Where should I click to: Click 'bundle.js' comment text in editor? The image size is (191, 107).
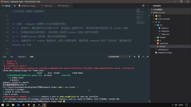tap(19, 45)
